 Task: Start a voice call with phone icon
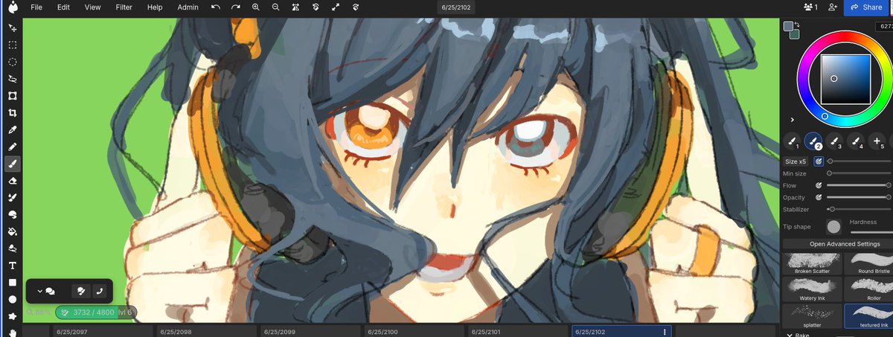(x=100, y=292)
